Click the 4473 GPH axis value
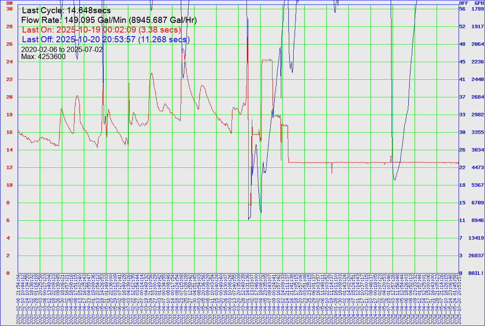Viewport: 485px width, 326px height. tap(478, 167)
